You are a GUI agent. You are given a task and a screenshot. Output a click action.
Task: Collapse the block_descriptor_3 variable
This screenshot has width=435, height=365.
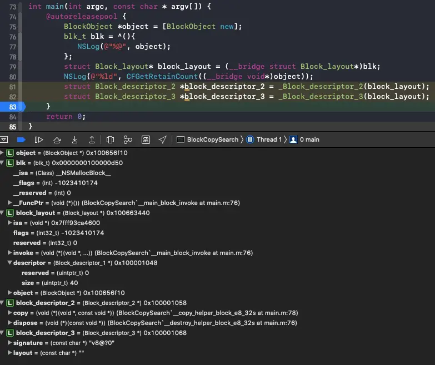pyautogui.click(x=2, y=333)
